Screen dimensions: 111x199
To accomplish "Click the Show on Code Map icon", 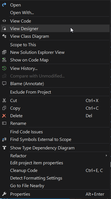I will [4, 60].
